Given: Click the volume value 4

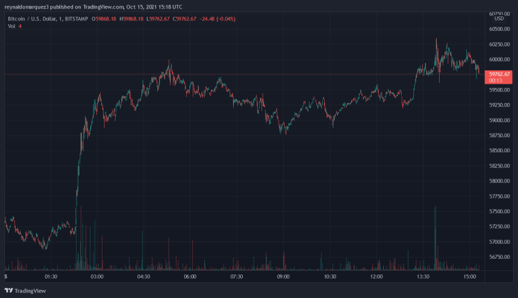Looking at the screenshot, I should tap(20, 26).
